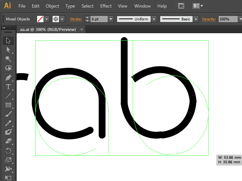Select the Eraser tool

[8, 141]
